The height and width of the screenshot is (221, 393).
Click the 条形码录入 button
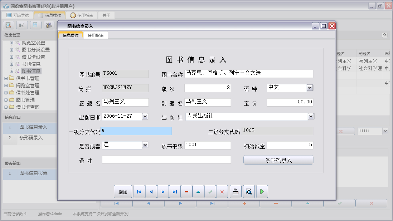click(x=278, y=160)
